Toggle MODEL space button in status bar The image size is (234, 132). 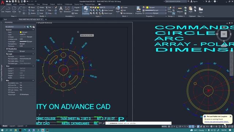[x=164, y=126]
